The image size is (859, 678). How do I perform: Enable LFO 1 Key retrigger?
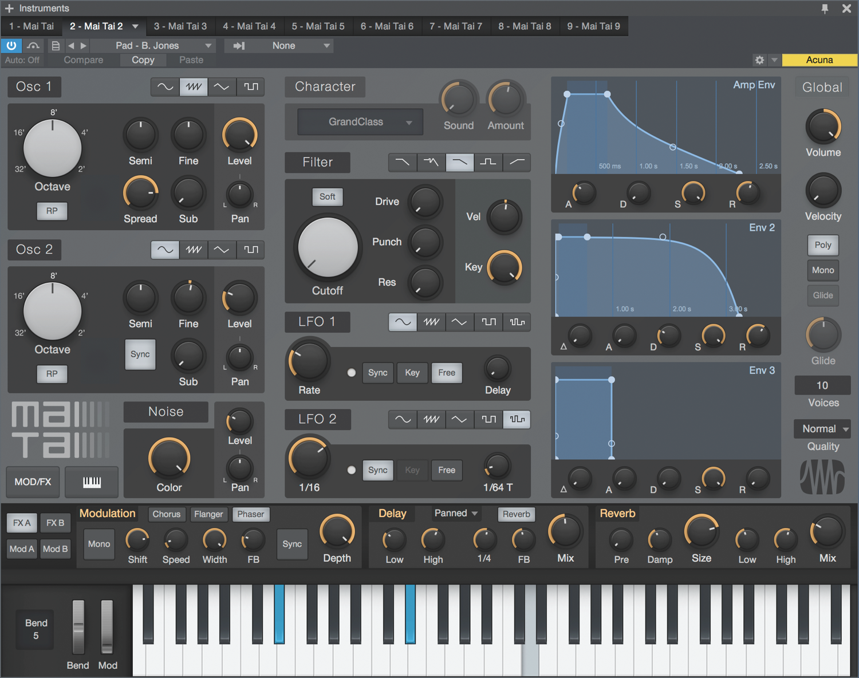412,372
